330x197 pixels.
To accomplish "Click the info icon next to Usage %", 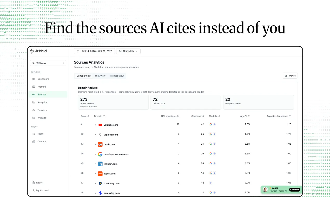I will tap(249, 116).
